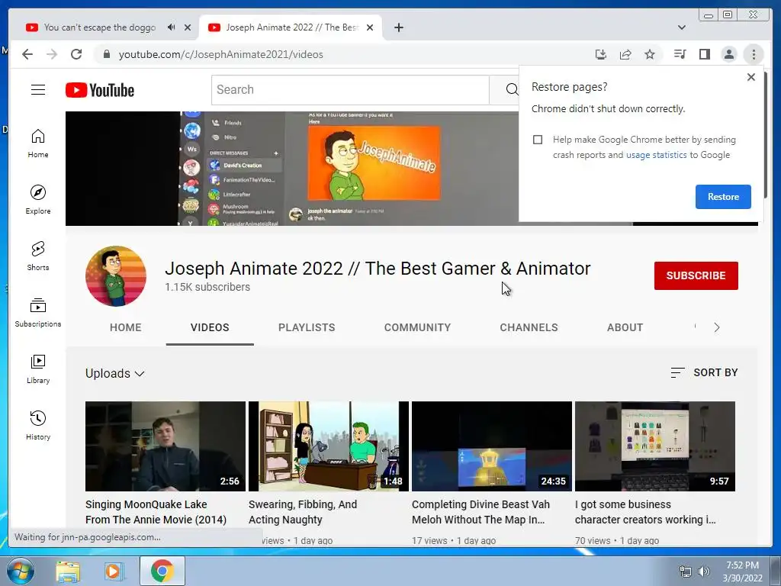Open Subscriptions in the sidebar

38,312
